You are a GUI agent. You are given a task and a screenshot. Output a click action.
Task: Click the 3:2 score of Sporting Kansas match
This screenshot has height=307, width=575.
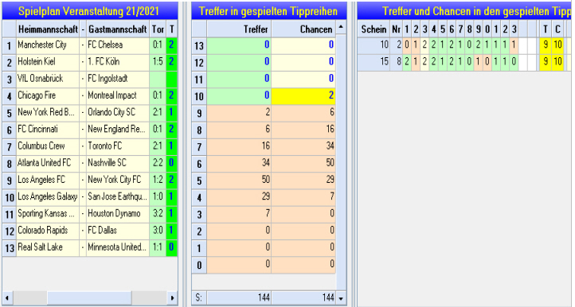click(x=158, y=214)
